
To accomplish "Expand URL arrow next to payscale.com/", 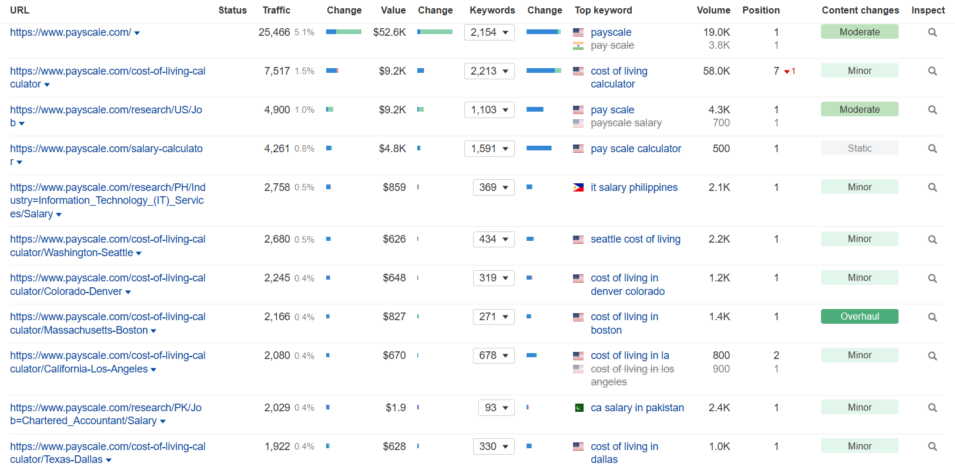I will 137,33.
